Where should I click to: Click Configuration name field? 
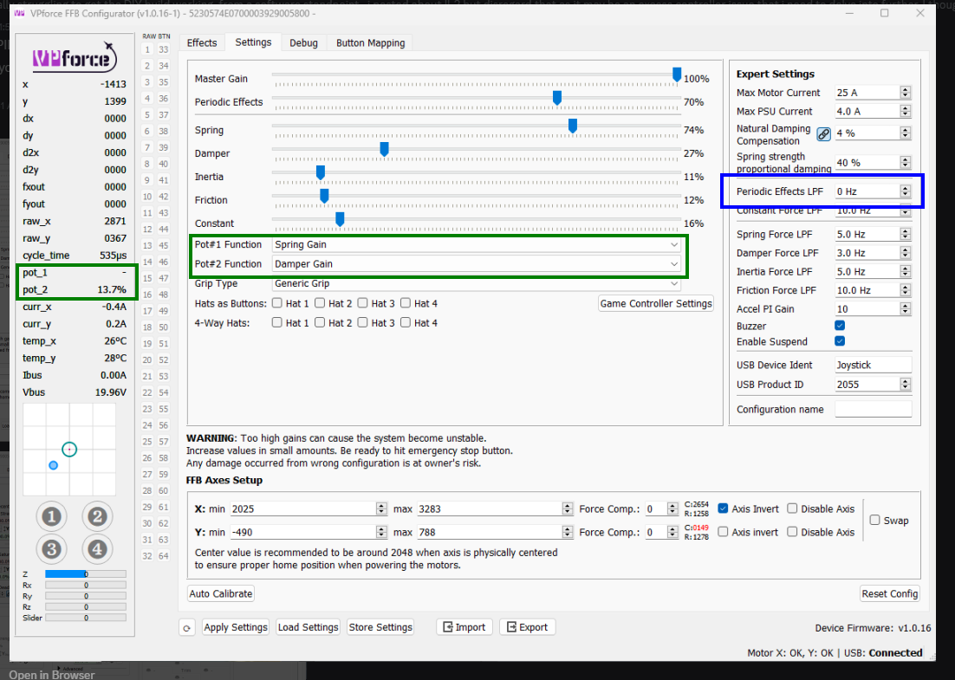tap(873, 409)
